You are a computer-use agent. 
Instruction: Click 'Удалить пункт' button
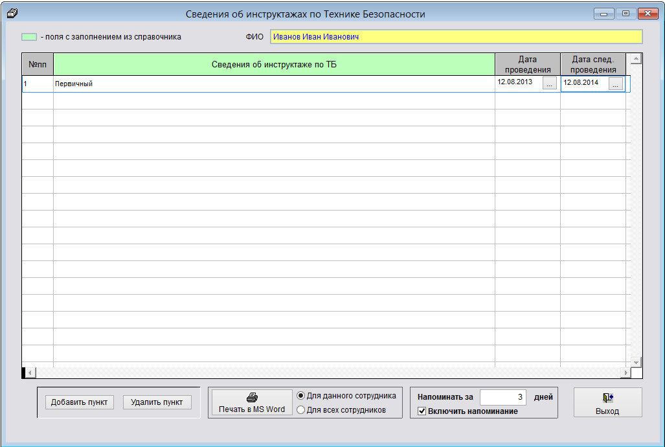click(157, 402)
